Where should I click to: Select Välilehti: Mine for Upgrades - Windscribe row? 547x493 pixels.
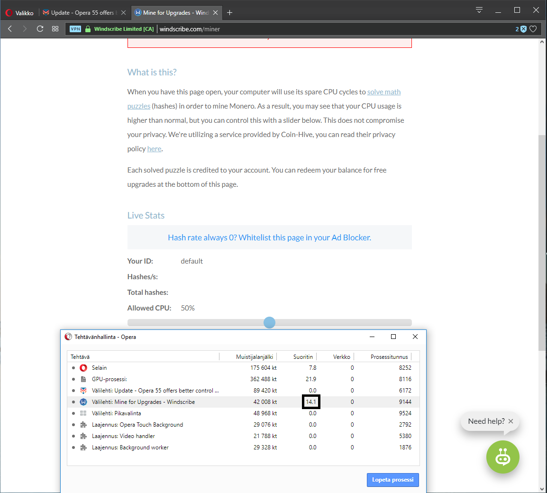point(243,402)
